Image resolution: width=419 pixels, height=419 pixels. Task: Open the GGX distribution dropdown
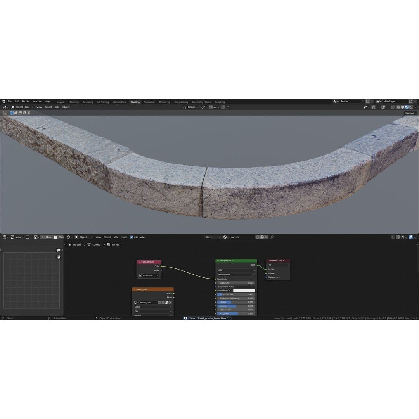tap(236, 270)
